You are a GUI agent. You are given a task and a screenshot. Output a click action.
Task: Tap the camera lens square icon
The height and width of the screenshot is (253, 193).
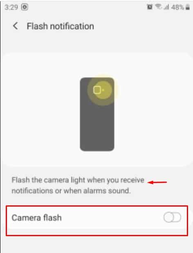(x=97, y=90)
